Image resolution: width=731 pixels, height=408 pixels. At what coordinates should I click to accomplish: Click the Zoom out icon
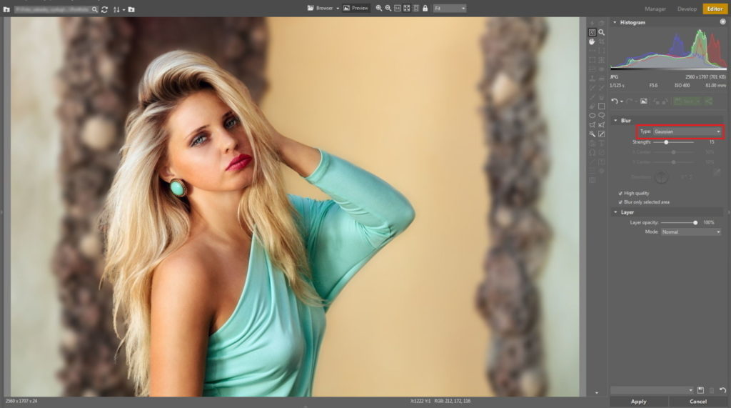click(388, 9)
